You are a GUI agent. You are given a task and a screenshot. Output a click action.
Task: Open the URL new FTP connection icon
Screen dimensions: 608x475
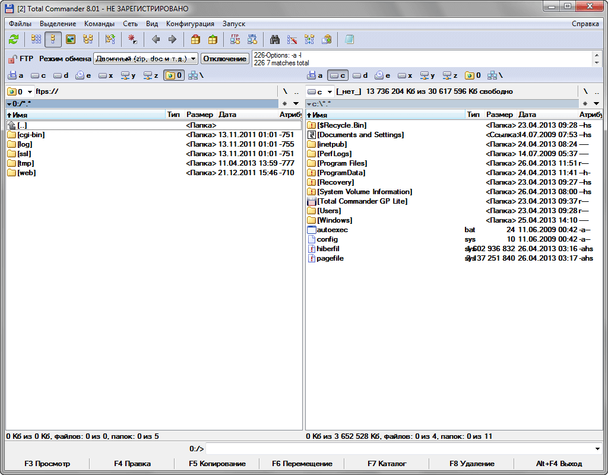click(252, 39)
